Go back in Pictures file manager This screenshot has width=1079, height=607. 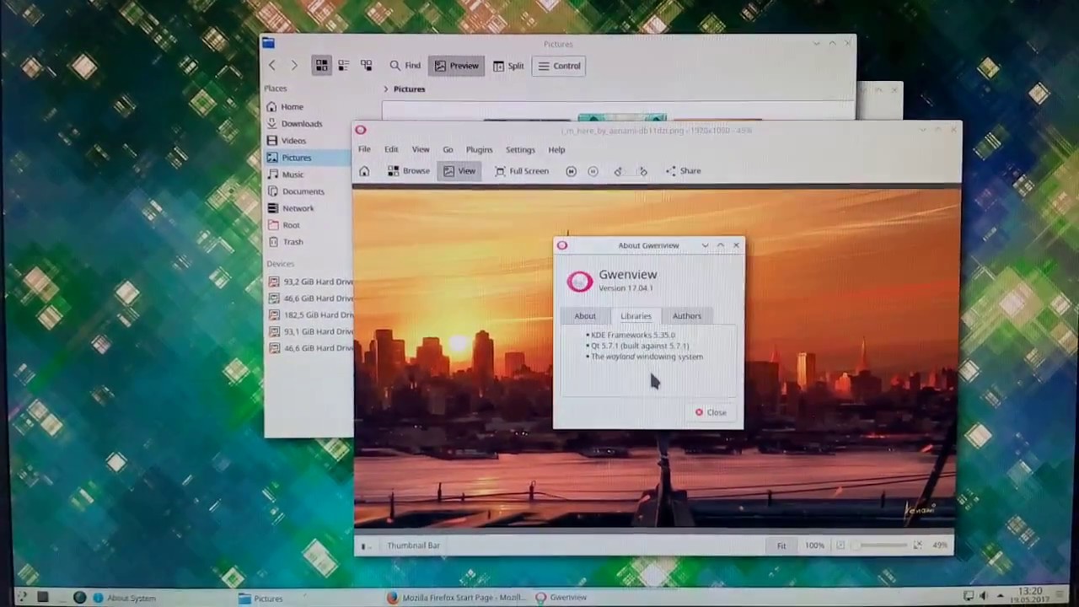click(x=271, y=66)
